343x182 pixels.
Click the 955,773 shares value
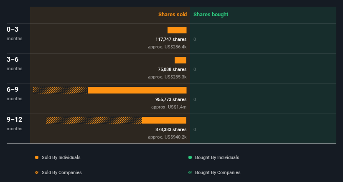coord(171,100)
